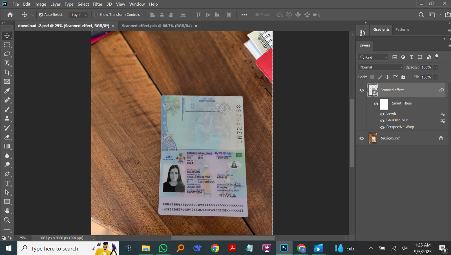Open the Auto-Select Layer dropdown
The height and width of the screenshot is (255, 451).
pyautogui.click(x=79, y=15)
